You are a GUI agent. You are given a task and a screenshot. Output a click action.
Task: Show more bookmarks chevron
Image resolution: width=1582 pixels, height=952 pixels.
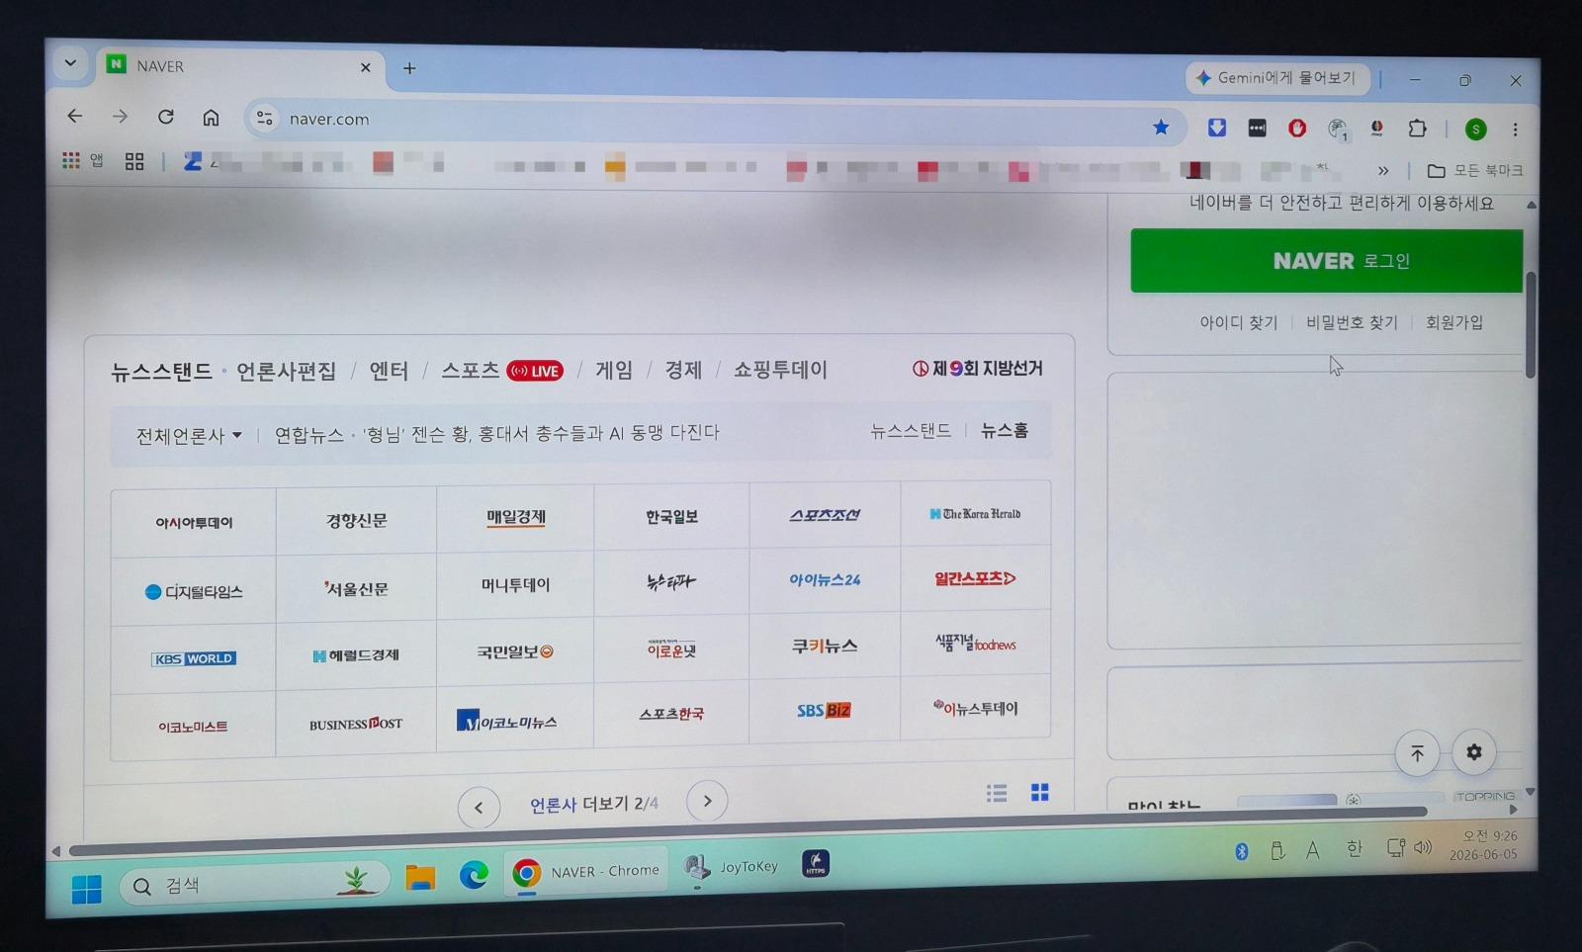point(1383,170)
